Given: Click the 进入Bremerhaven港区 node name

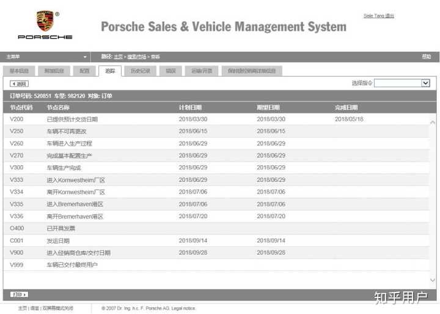Looking at the screenshot, I should coord(75,204).
